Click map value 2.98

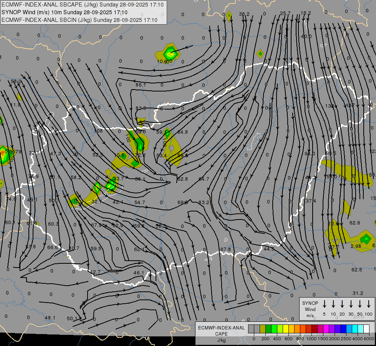[x=356, y=246]
